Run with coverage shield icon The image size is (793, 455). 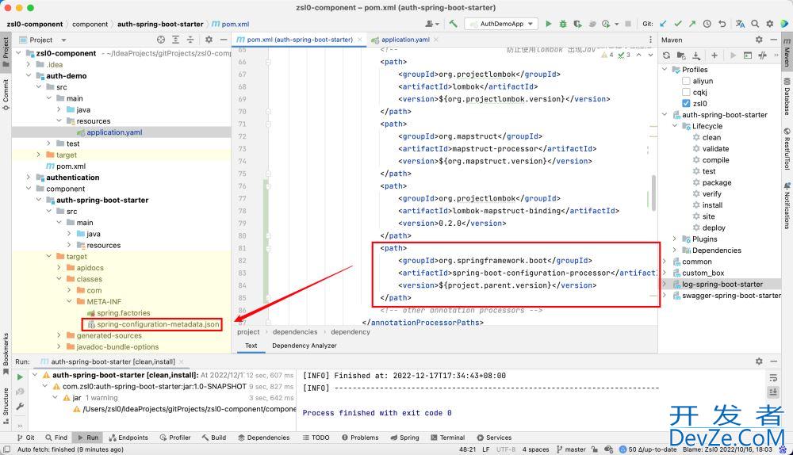coord(577,24)
